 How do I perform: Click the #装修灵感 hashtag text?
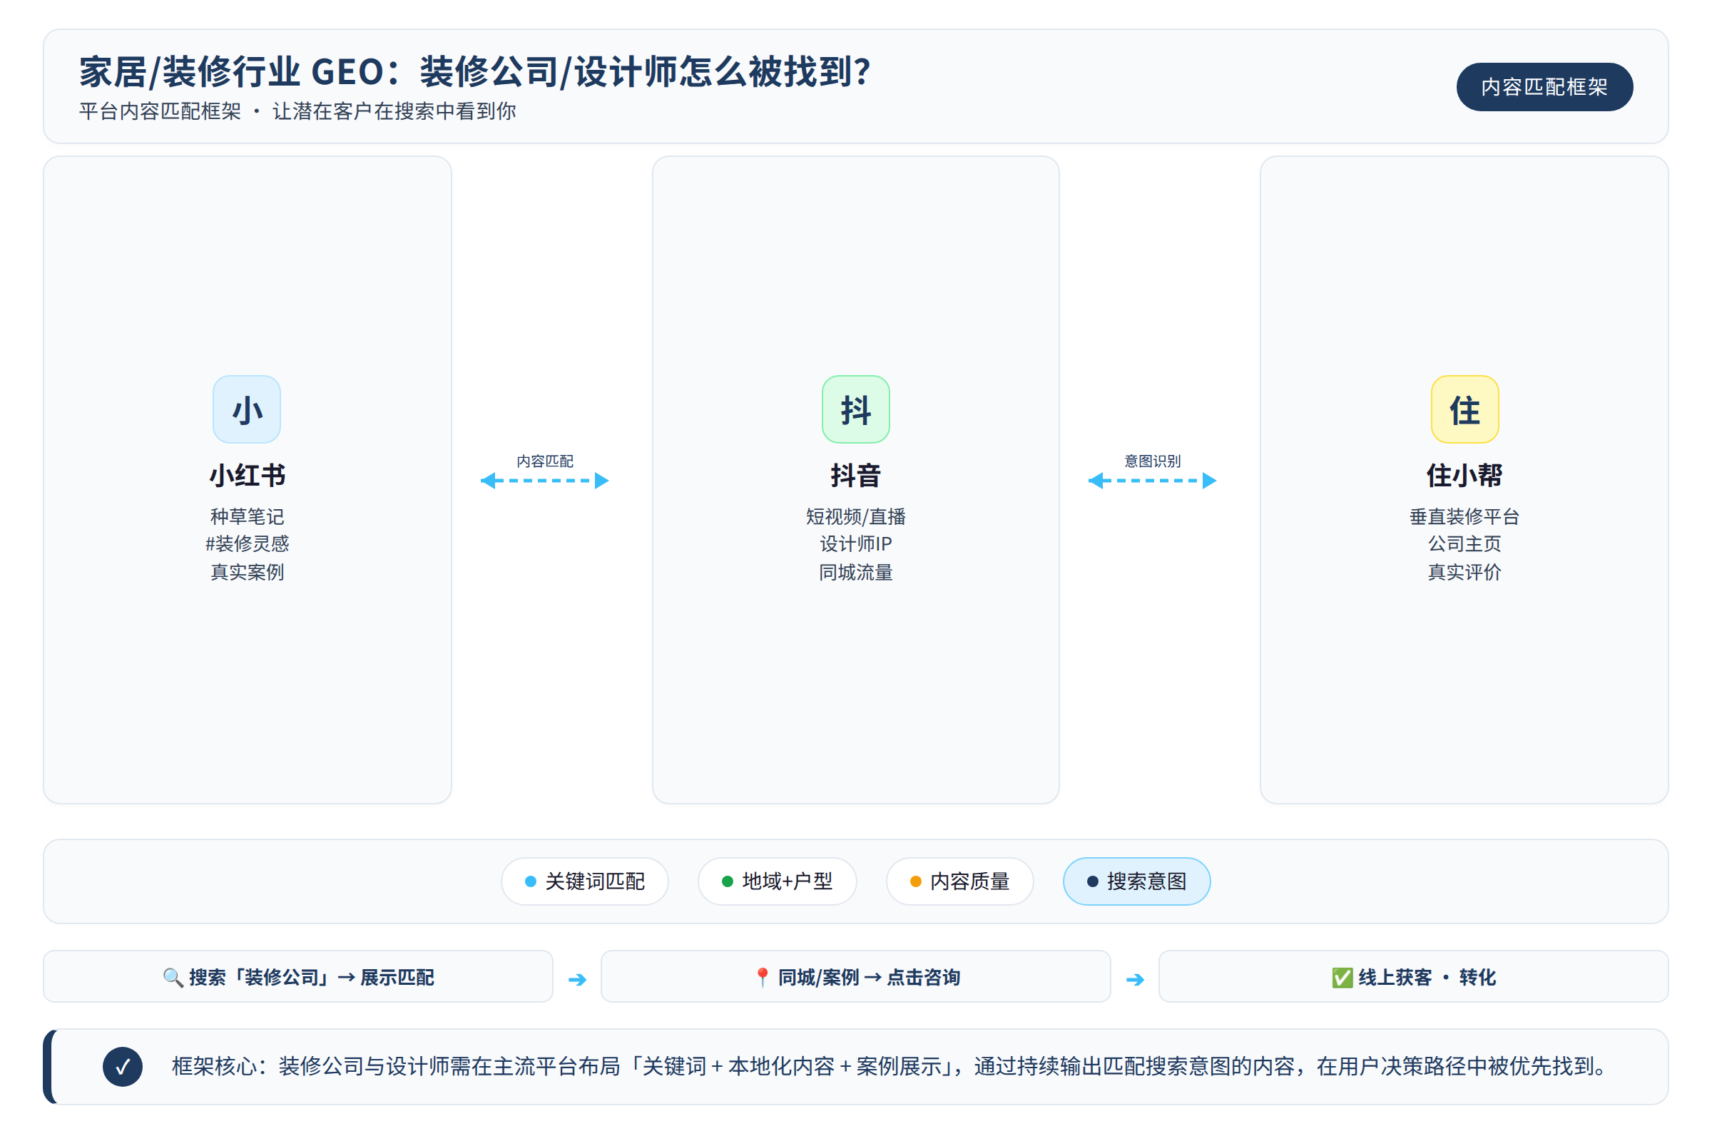pos(248,544)
